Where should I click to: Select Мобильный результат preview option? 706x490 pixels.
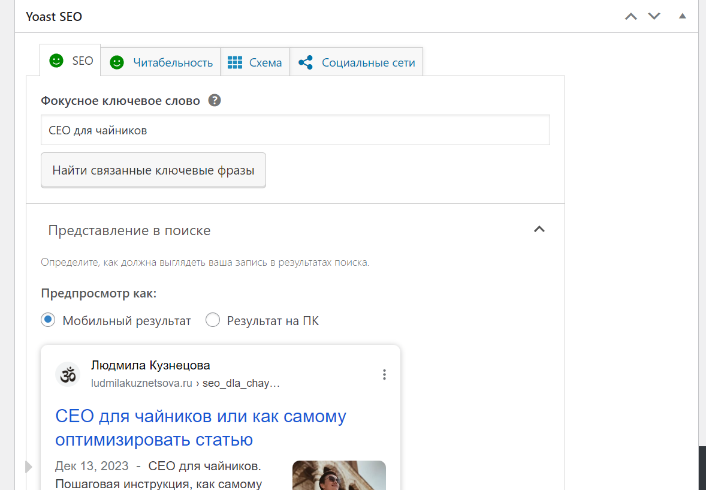click(48, 320)
